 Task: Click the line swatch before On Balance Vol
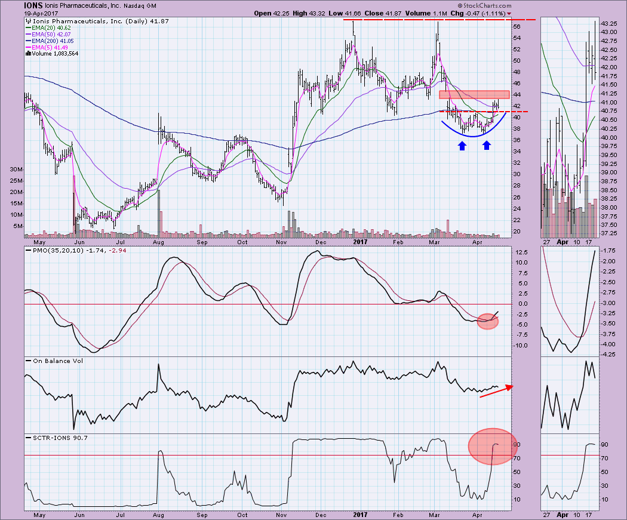coord(28,361)
